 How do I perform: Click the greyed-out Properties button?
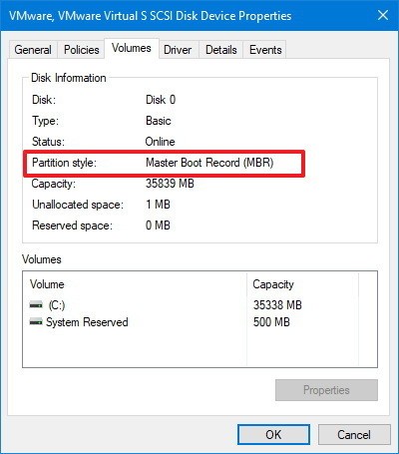pos(326,390)
